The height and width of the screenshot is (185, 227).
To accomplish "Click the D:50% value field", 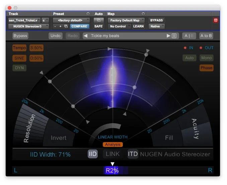I will point(36,58).
